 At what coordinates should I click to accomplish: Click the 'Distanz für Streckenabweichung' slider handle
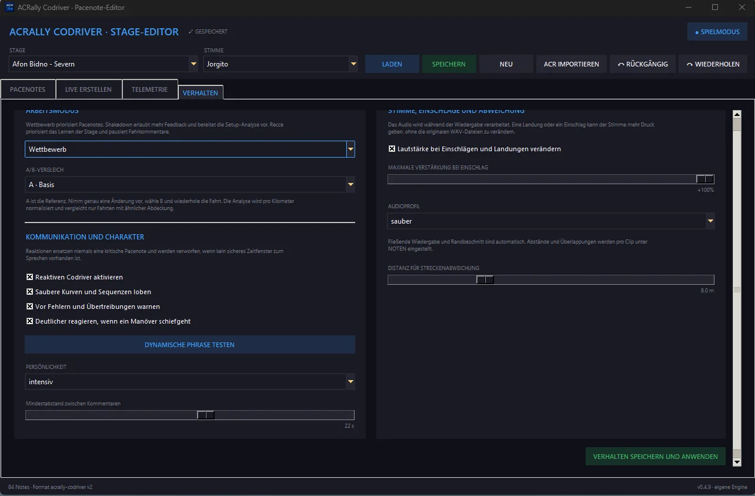click(x=485, y=279)
